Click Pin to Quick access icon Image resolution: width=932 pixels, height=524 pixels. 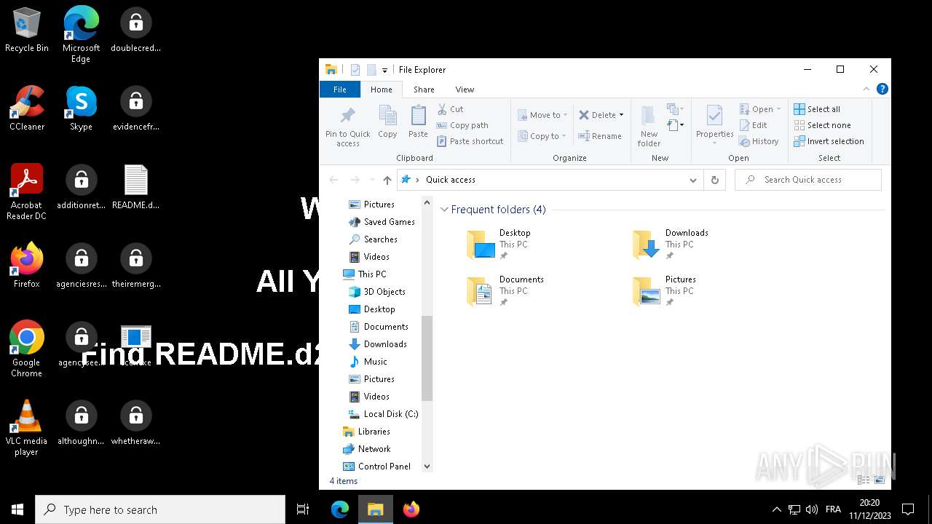tap(348, 126)
